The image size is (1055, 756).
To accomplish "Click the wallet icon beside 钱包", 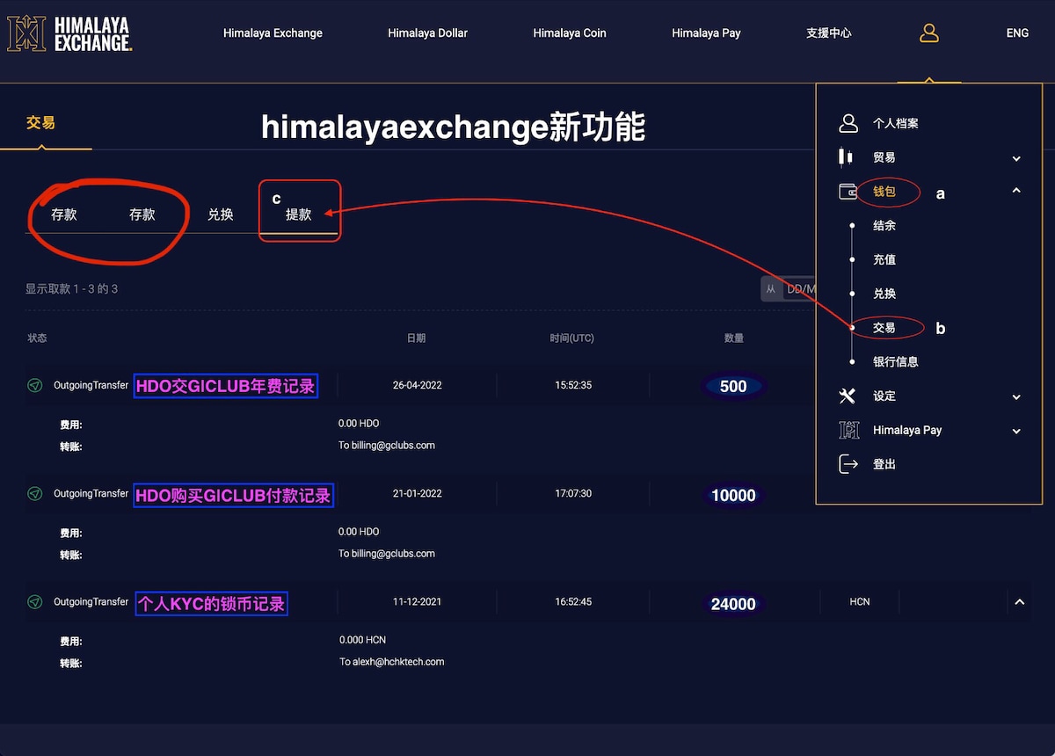I will click(848, 191).
